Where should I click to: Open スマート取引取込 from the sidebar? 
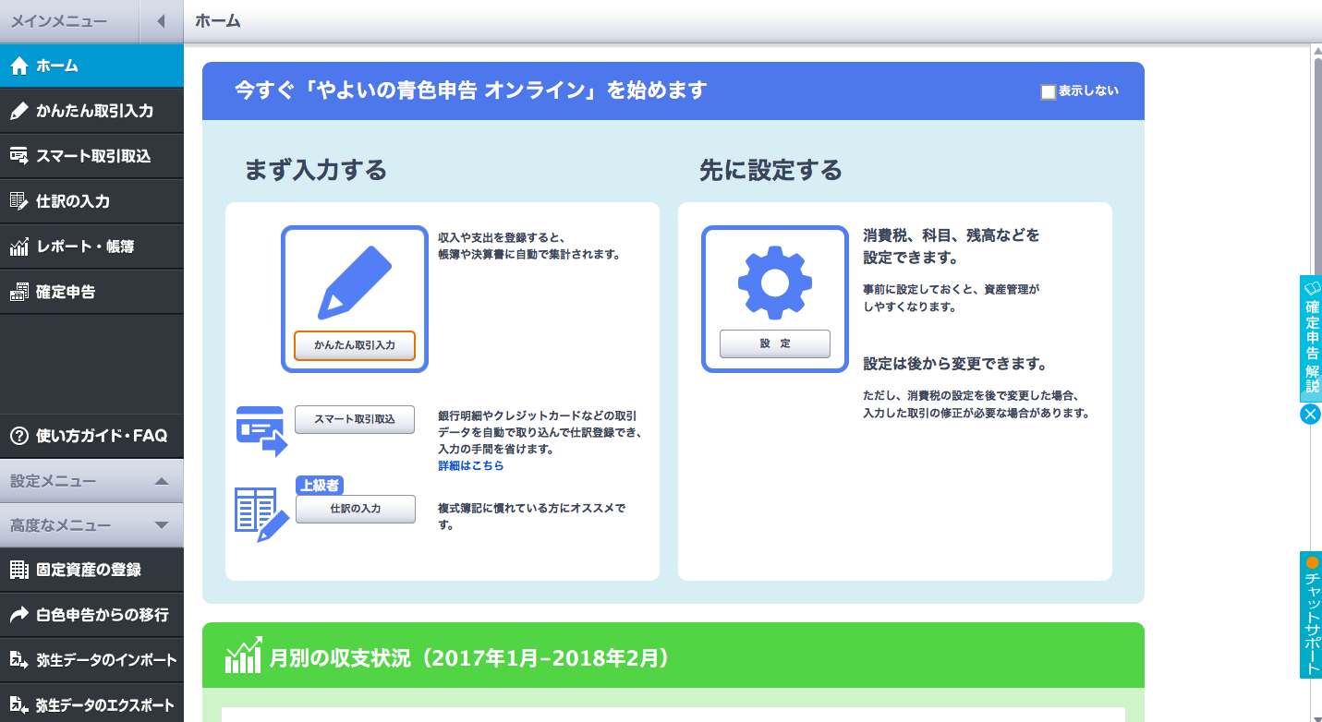click(x=91, y=156)
